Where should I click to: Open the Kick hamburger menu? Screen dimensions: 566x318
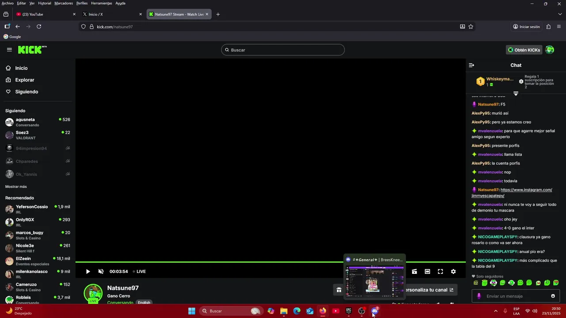click(x=9, y=50)
